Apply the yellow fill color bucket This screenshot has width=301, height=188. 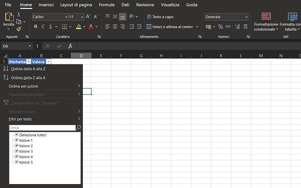78,27
